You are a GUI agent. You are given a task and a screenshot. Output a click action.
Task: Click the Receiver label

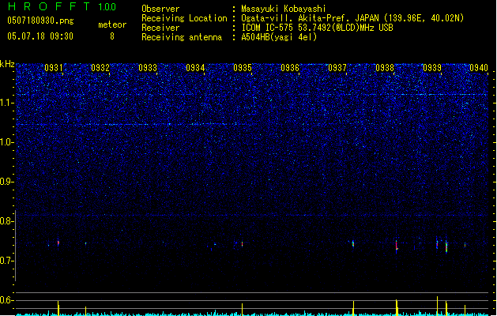tap(160, 28)
